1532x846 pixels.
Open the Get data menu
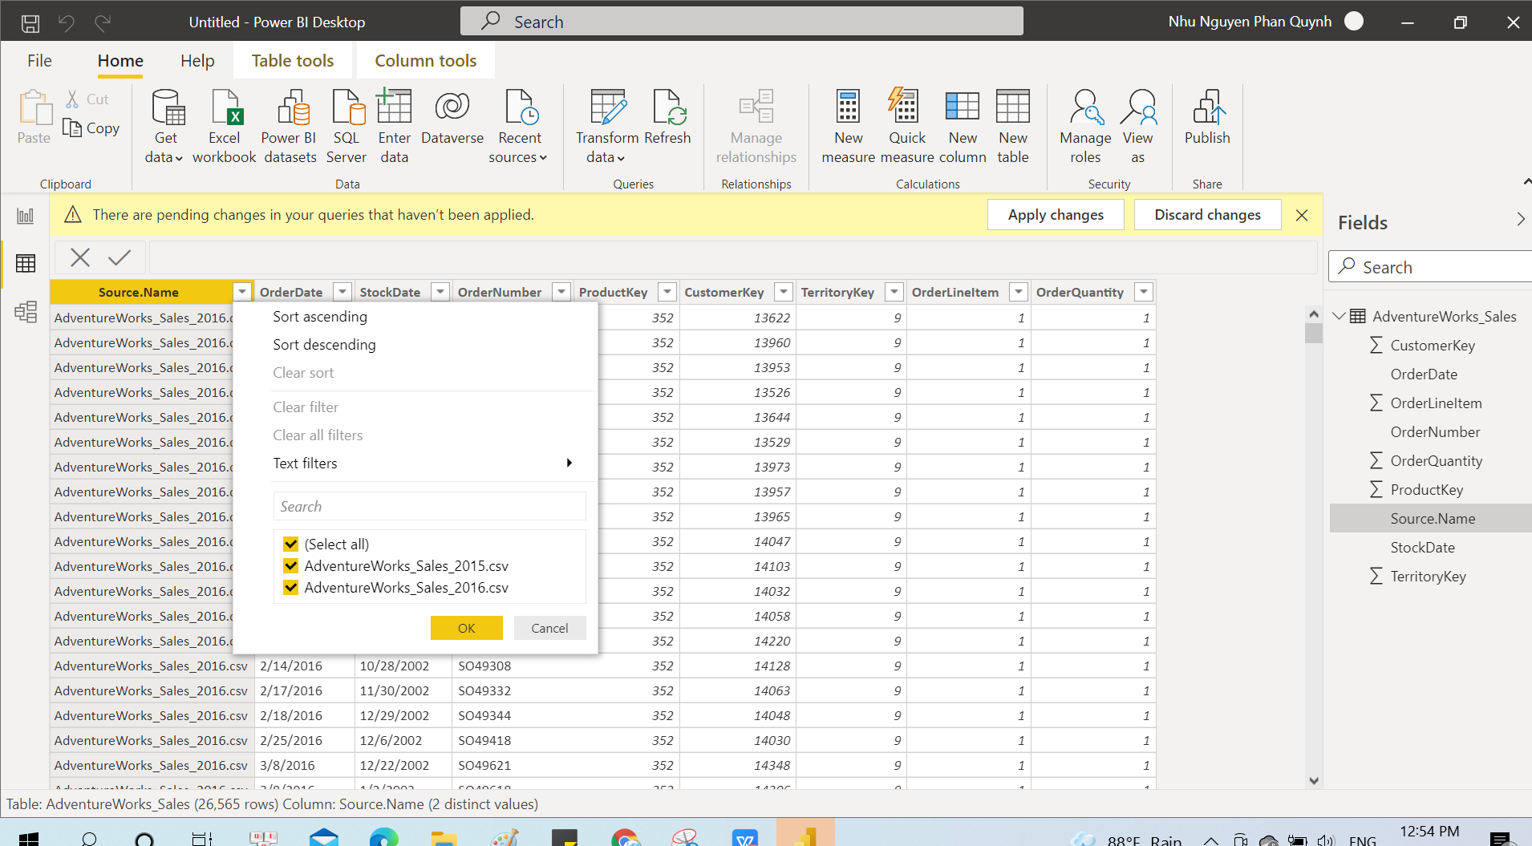coord(166,127)
